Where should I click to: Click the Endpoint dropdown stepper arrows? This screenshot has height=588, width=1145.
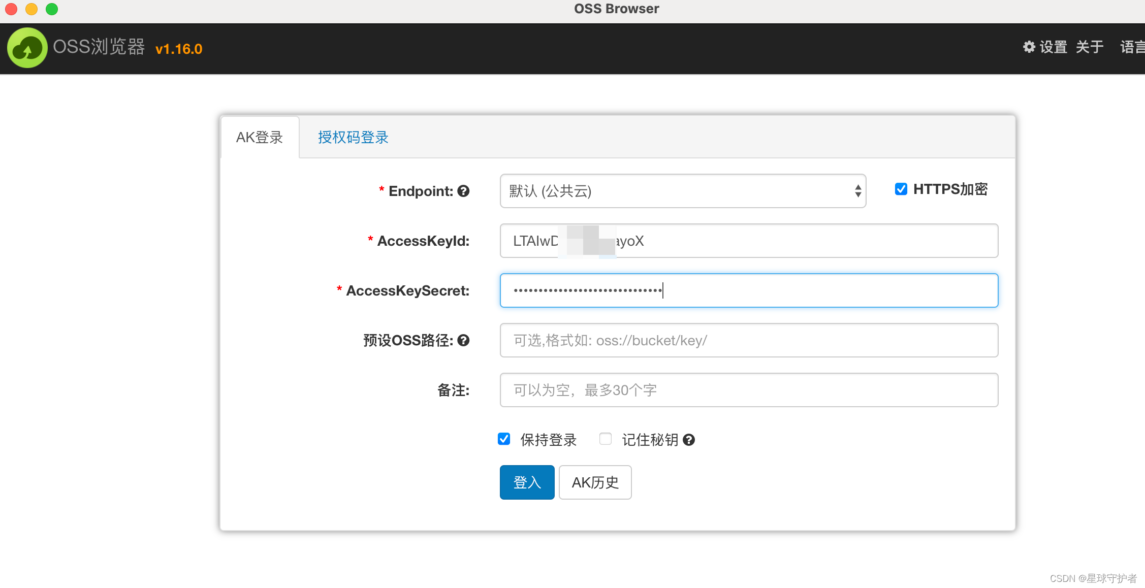858,191
